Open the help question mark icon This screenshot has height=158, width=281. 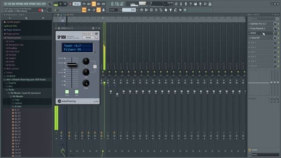(191, 4)
